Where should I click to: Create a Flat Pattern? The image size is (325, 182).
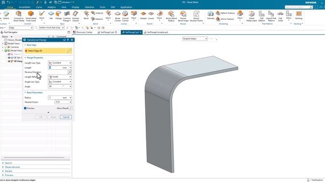262,16
